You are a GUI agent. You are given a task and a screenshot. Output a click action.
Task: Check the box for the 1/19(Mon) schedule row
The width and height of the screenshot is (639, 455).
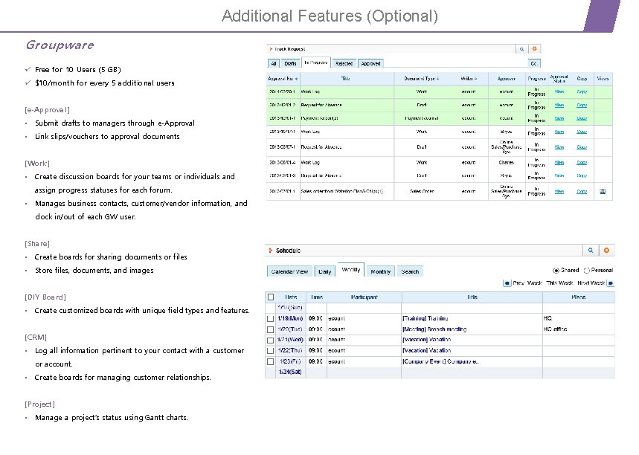coord(270,318)
